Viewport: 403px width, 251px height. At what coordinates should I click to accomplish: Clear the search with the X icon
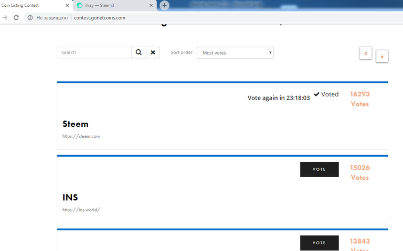pyautogui.click(x=153, y=52)
